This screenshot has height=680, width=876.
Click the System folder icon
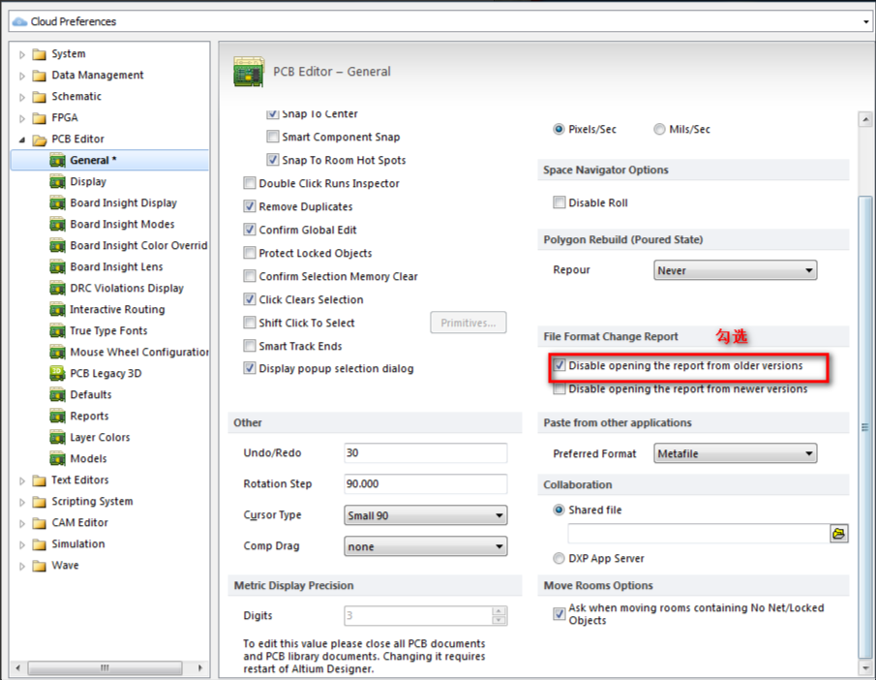[x=39, y=54]
